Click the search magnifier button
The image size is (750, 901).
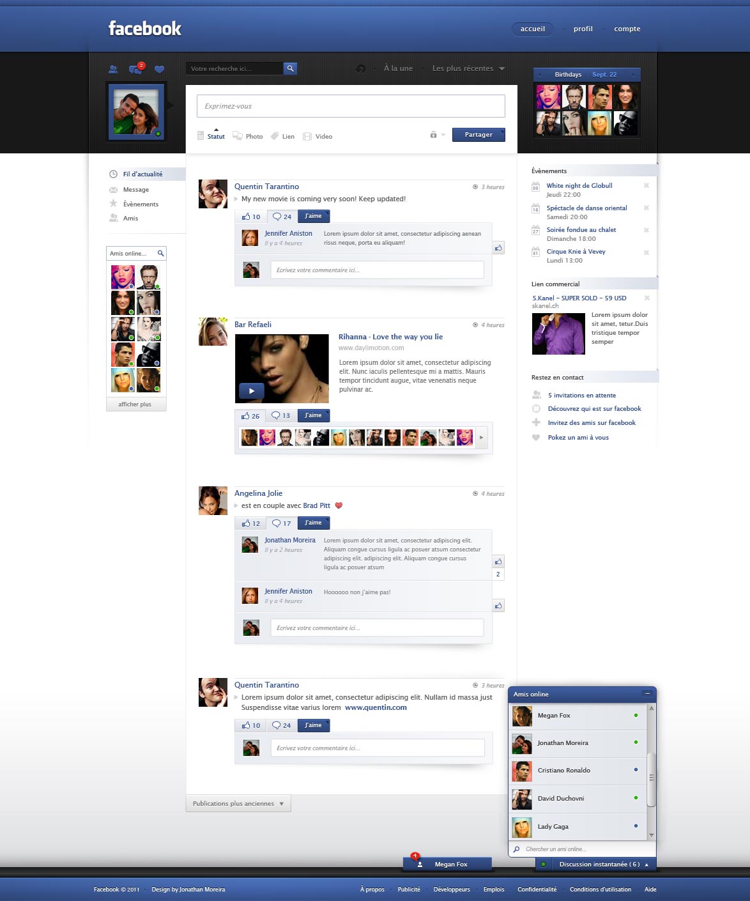click(290, 68)
